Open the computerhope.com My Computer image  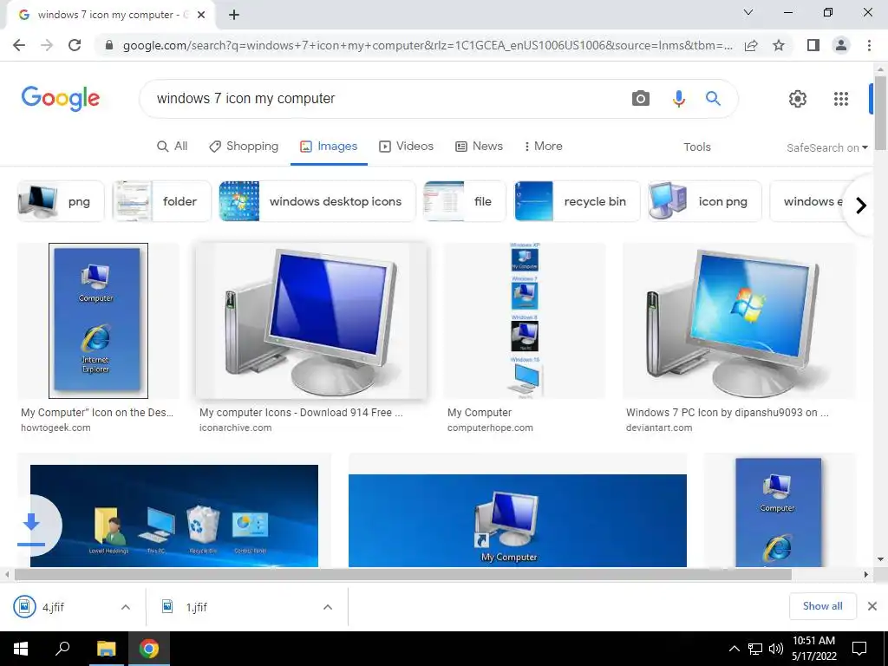click(525, 321)
